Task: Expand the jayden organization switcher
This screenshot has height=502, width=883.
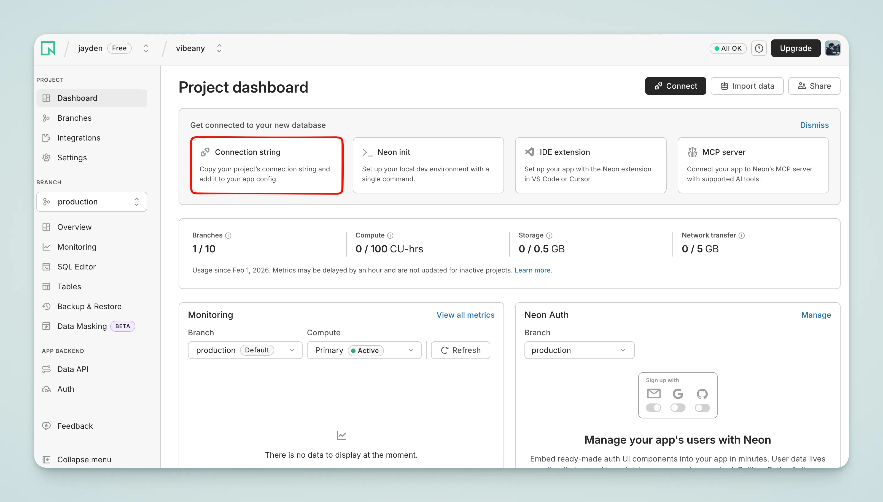Action: coord(146,48)
